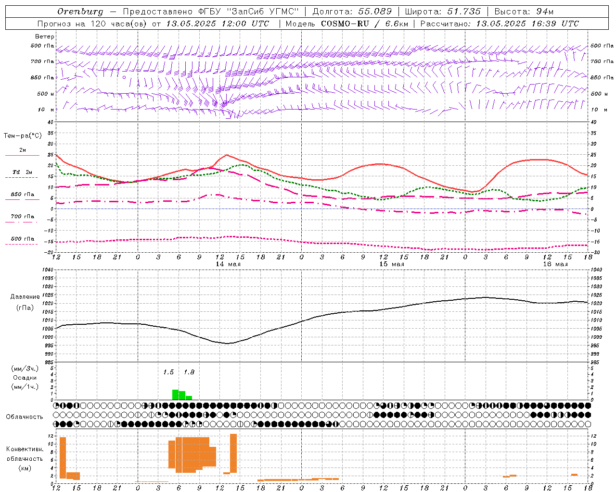Screen dimensions: 616x492
Task: Click the "Широта: 51.735" latitude value
Action: pos(443,12)
